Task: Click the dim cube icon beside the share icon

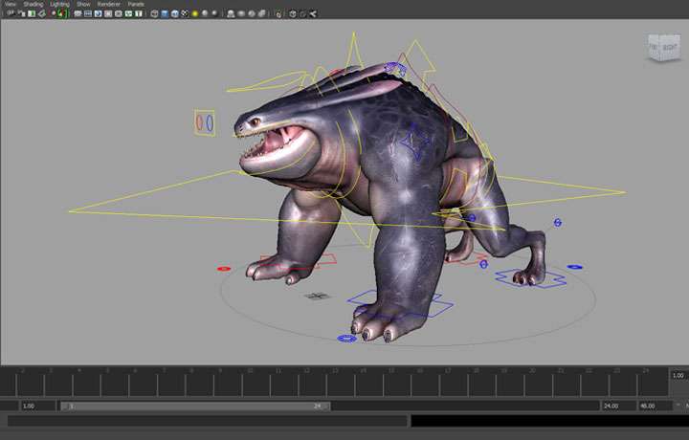Action: pyautogui.click(x=302, y=13)
